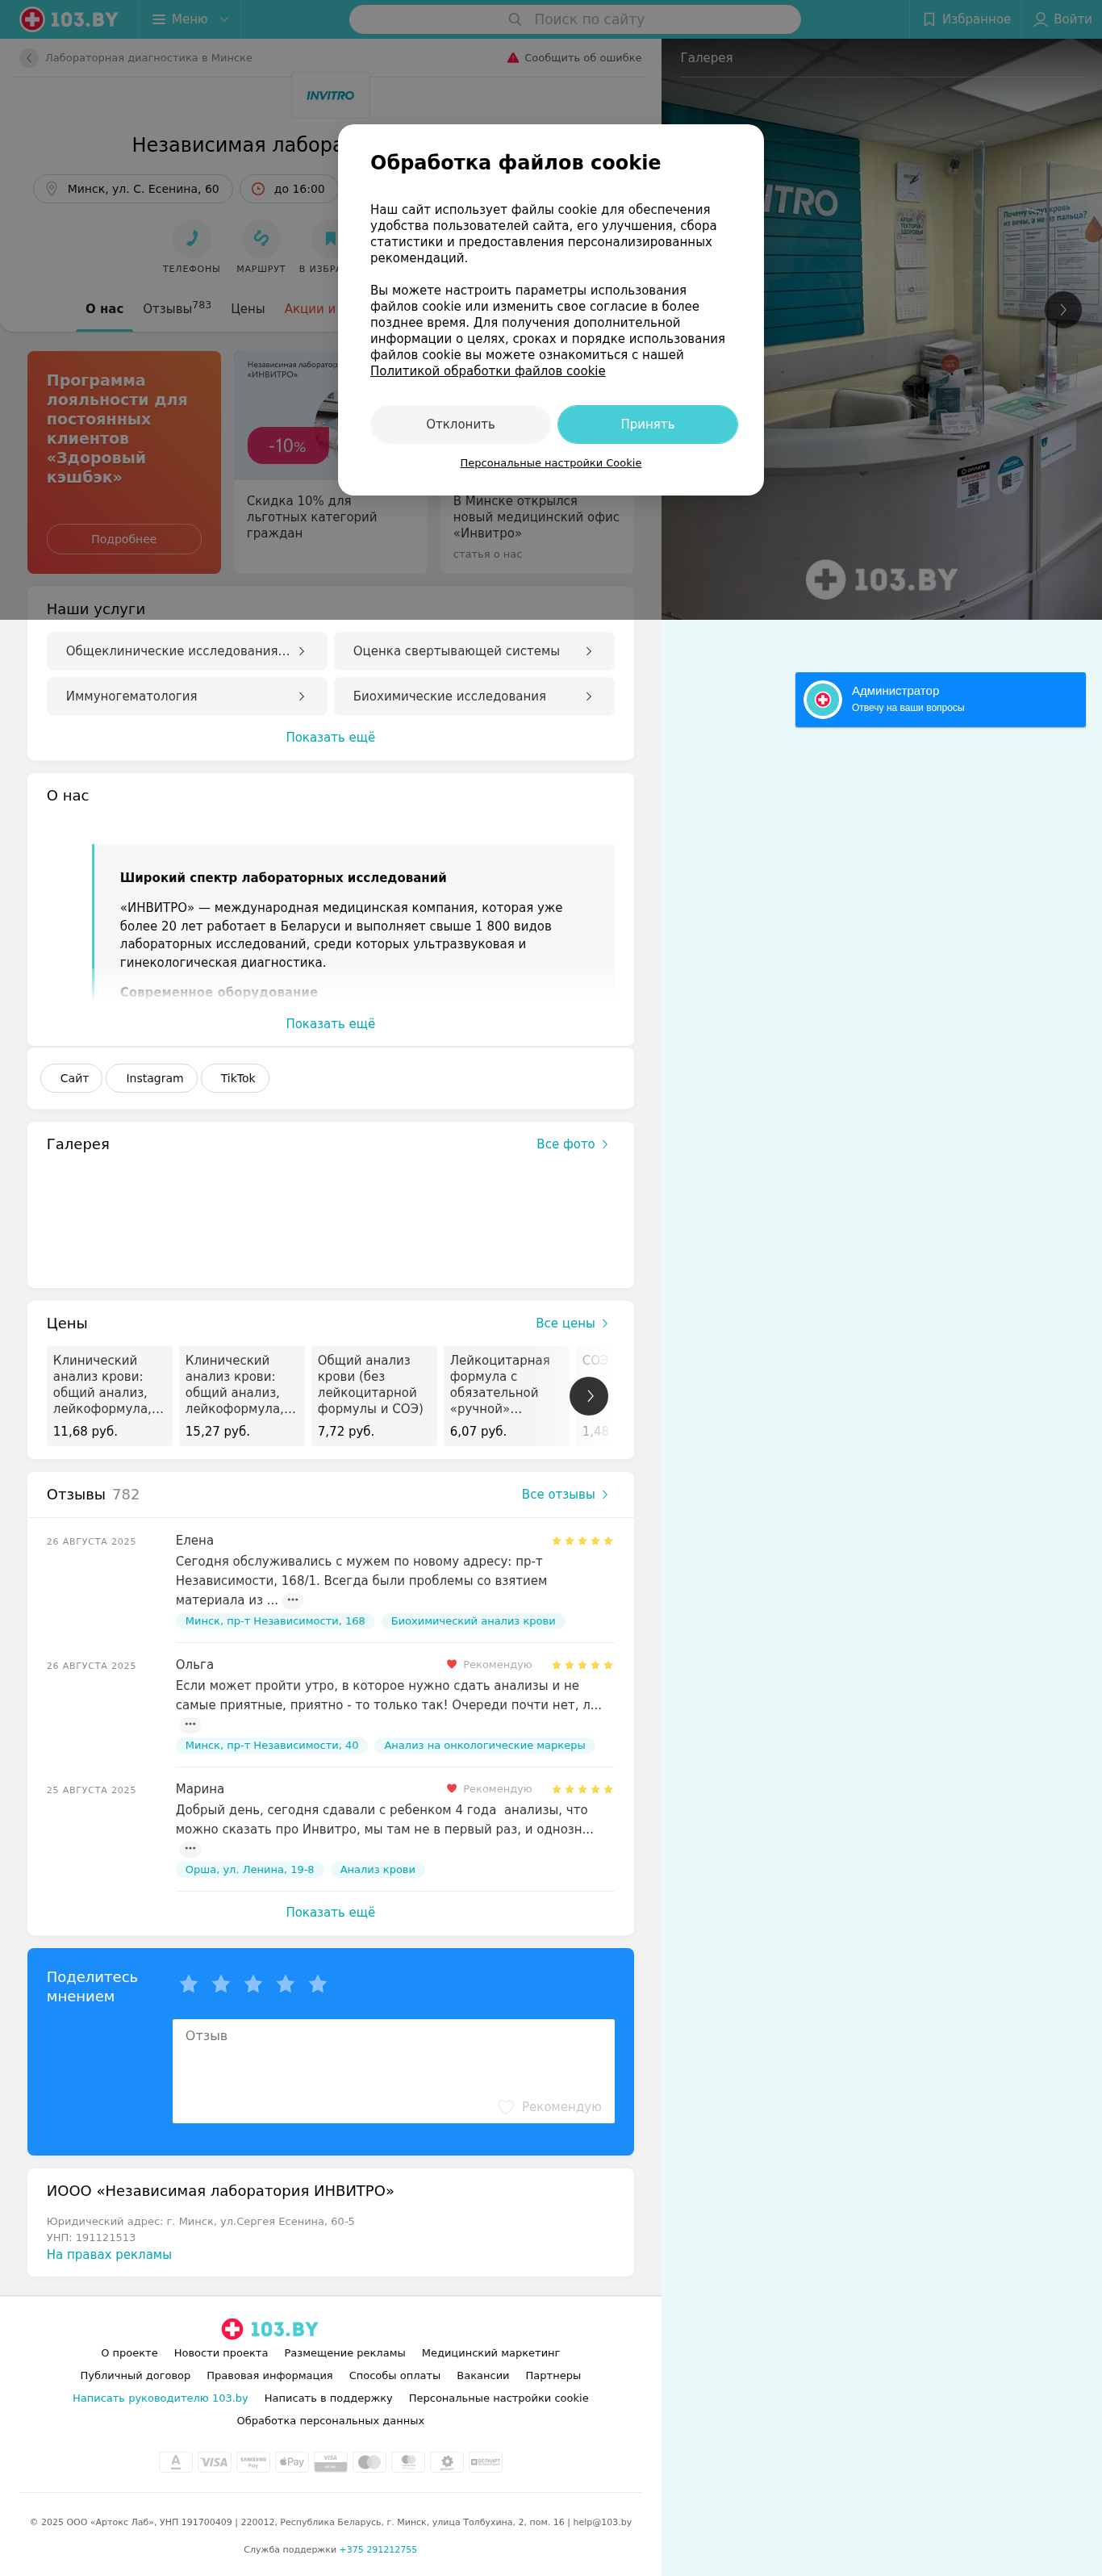Expand Общеклинические исследования service
This screenshot has height=2576, width=1102.
click(187, 651)
